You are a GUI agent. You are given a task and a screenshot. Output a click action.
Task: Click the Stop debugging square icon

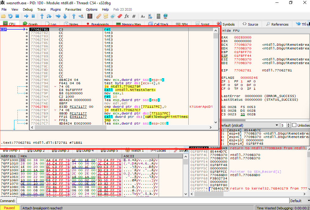[x=17, y=16]
